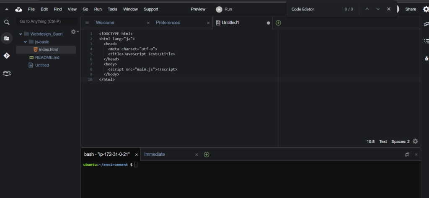Close the Preferences tab
The image size is (429, 198).
pyautogui.click(x=208, y=23)
